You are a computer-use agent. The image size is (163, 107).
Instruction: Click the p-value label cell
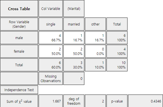(117, 101)
